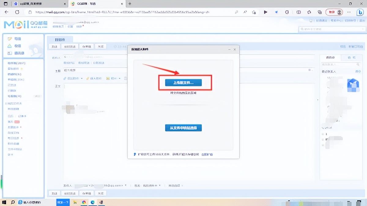Viewport: 367px width, 206px height.
Task: Expand the sender address dropdown arrow
Action: (126, 185)
